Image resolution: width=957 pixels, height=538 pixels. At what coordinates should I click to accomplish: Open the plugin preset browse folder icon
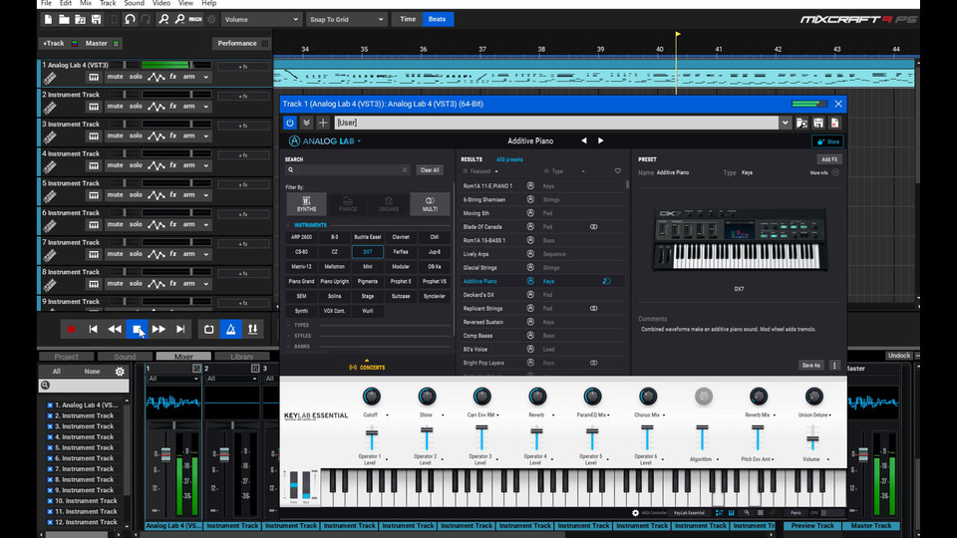point(801,123)
